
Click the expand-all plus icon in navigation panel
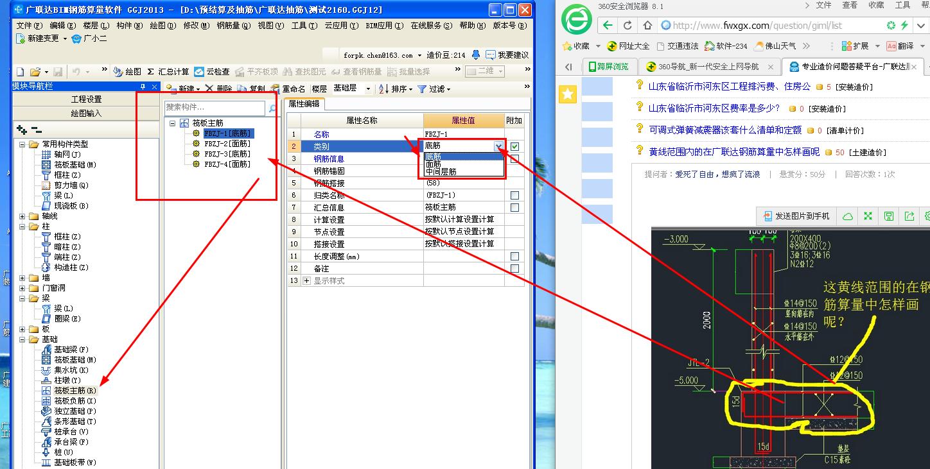tap(22, 130)
